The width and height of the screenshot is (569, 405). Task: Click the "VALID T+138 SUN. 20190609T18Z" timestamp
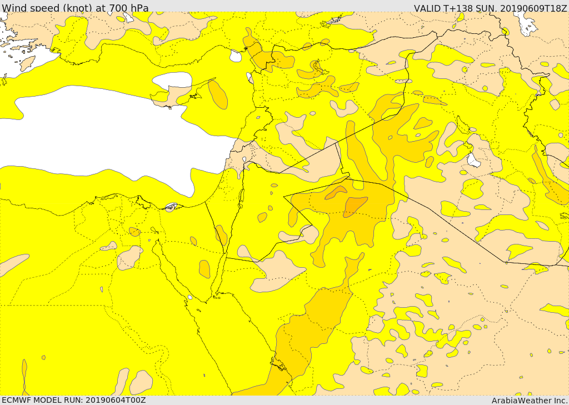click(490, 8)
